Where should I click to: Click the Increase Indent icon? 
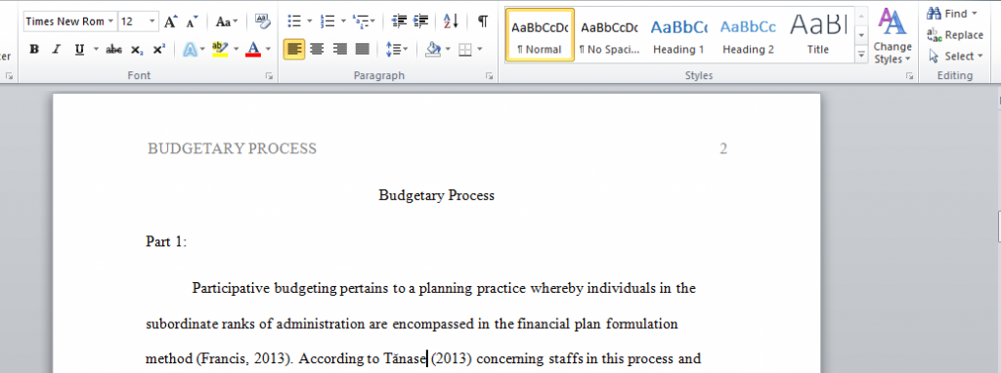coord(420,21)
